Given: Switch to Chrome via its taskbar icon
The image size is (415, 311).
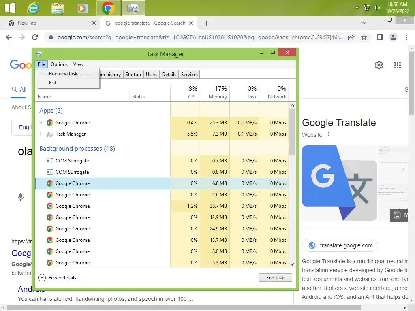Looking at the screenshot, I should pyautogui.click(x=108, y=8).
